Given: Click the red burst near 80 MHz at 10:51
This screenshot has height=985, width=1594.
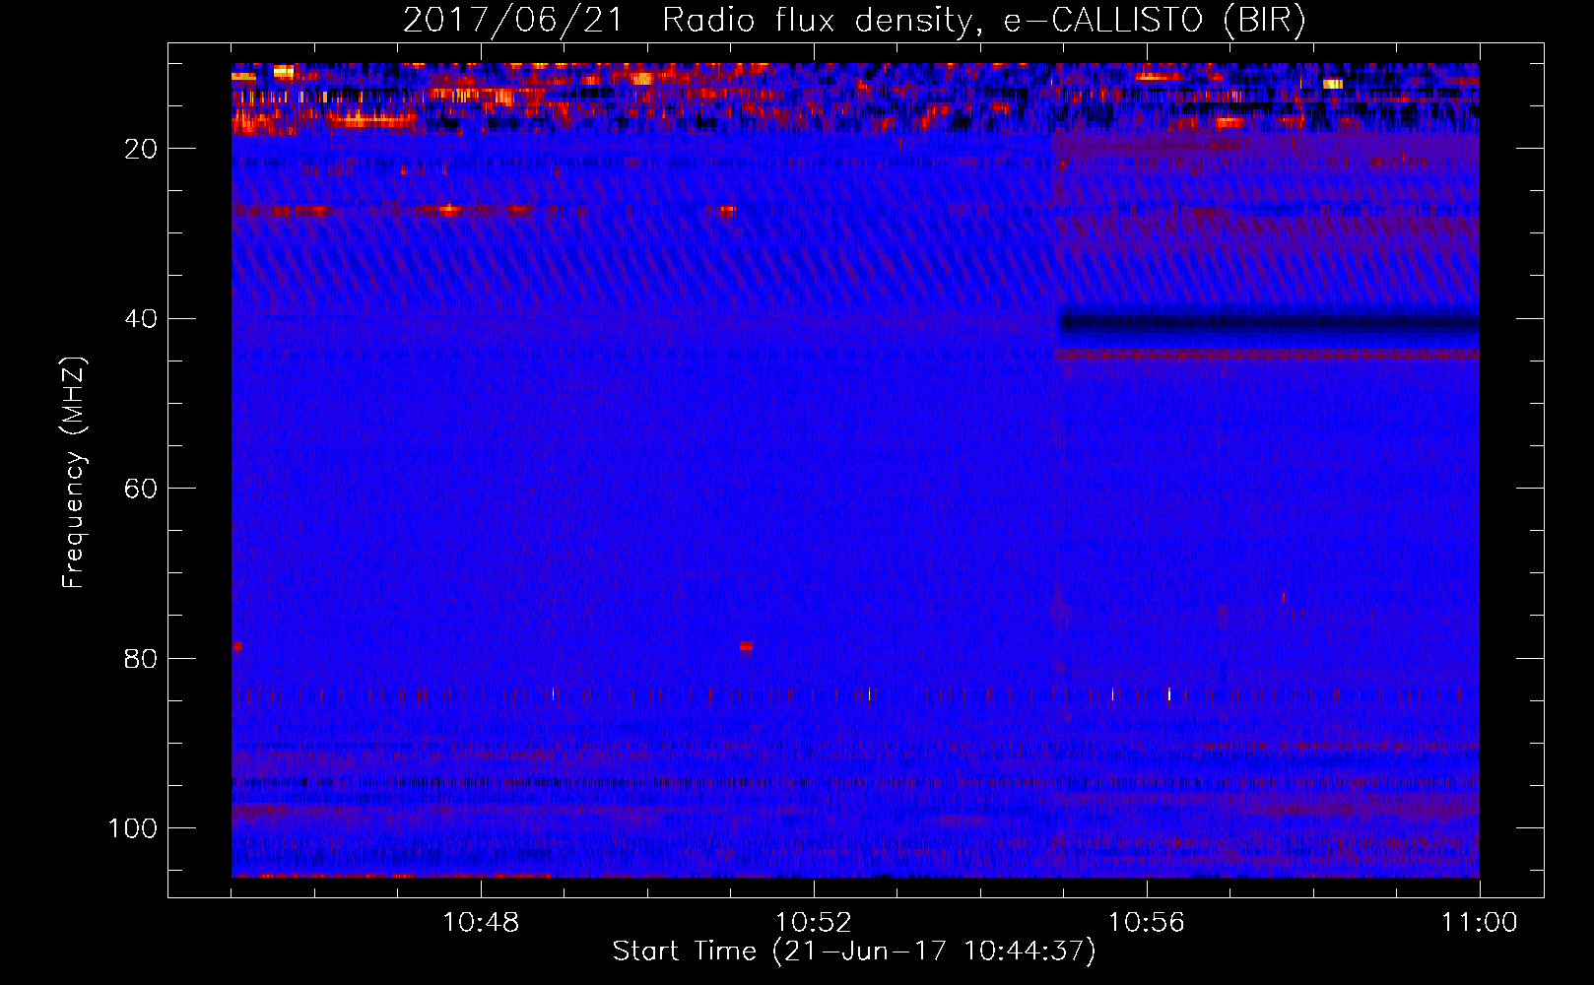Looking at the screenshot, I should click(x=747, y=647).
